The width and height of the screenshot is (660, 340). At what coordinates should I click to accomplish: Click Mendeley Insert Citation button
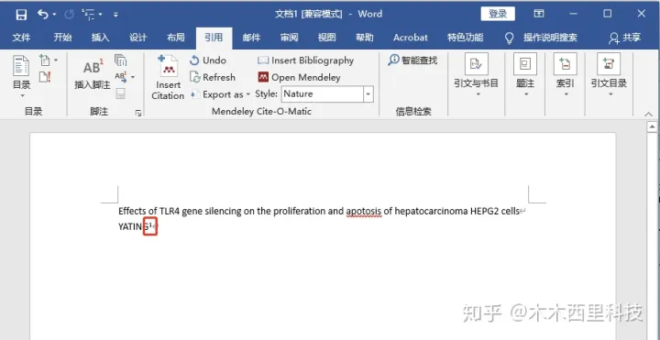168,77
